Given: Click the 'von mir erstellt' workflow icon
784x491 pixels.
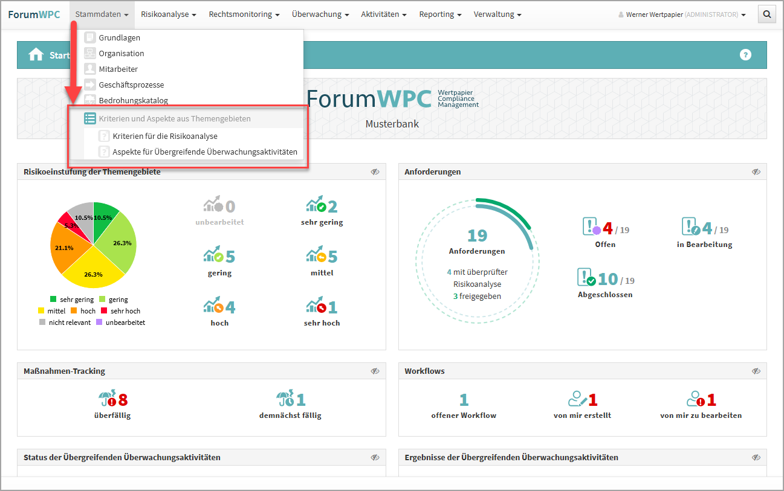Looking at the screenshot, I should [577, 399].
